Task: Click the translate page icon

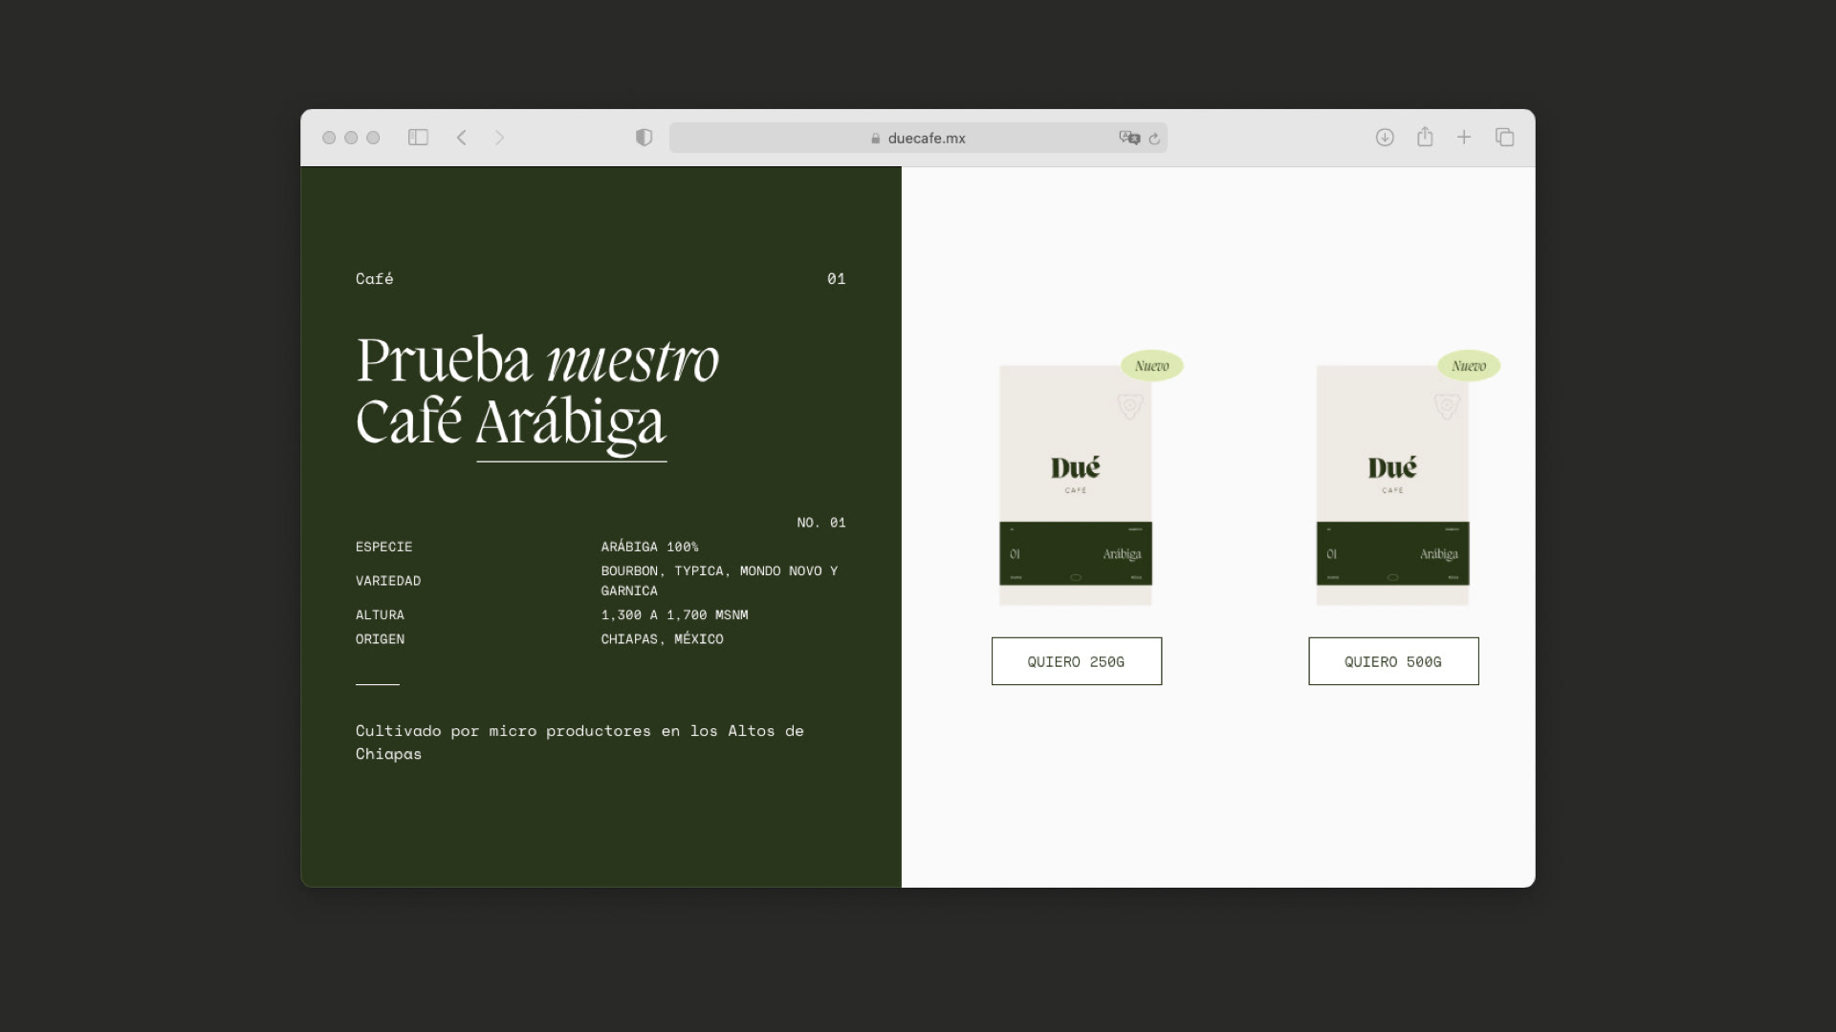Action: 1129,138
